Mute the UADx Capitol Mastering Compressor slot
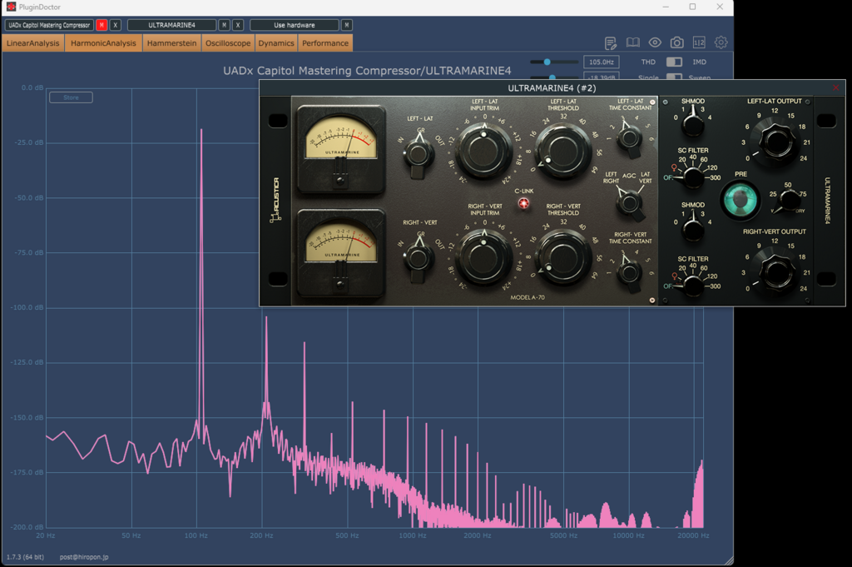 [x=101, y=25]
